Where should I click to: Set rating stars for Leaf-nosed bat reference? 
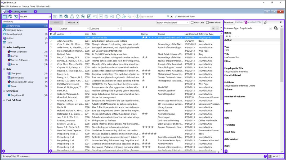[149, 38]
